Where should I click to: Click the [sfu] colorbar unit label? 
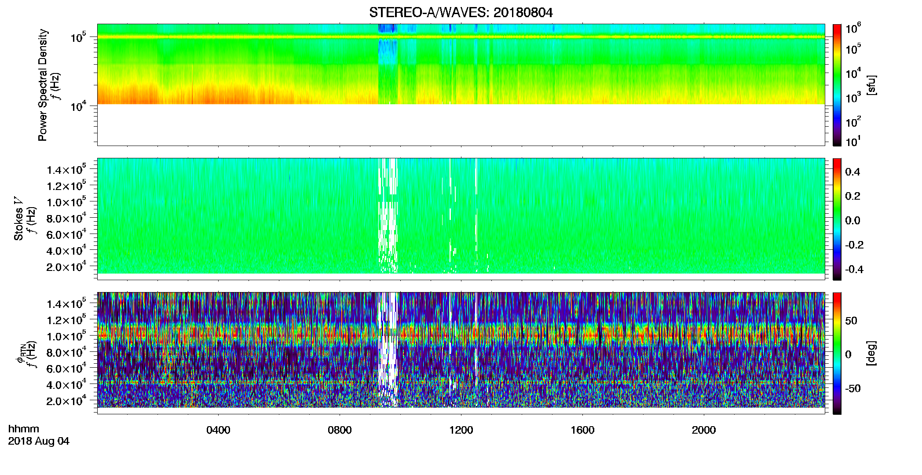pos(871,85)
